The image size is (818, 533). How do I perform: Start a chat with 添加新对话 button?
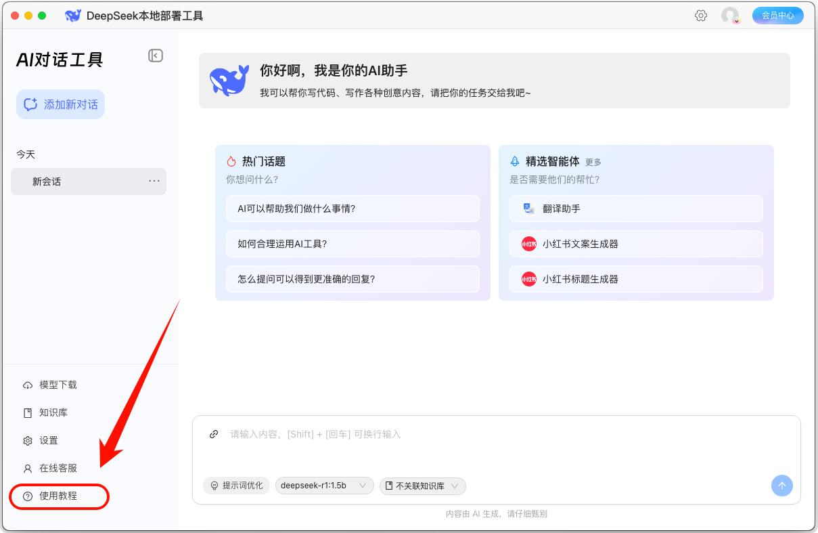pos(61,104)
